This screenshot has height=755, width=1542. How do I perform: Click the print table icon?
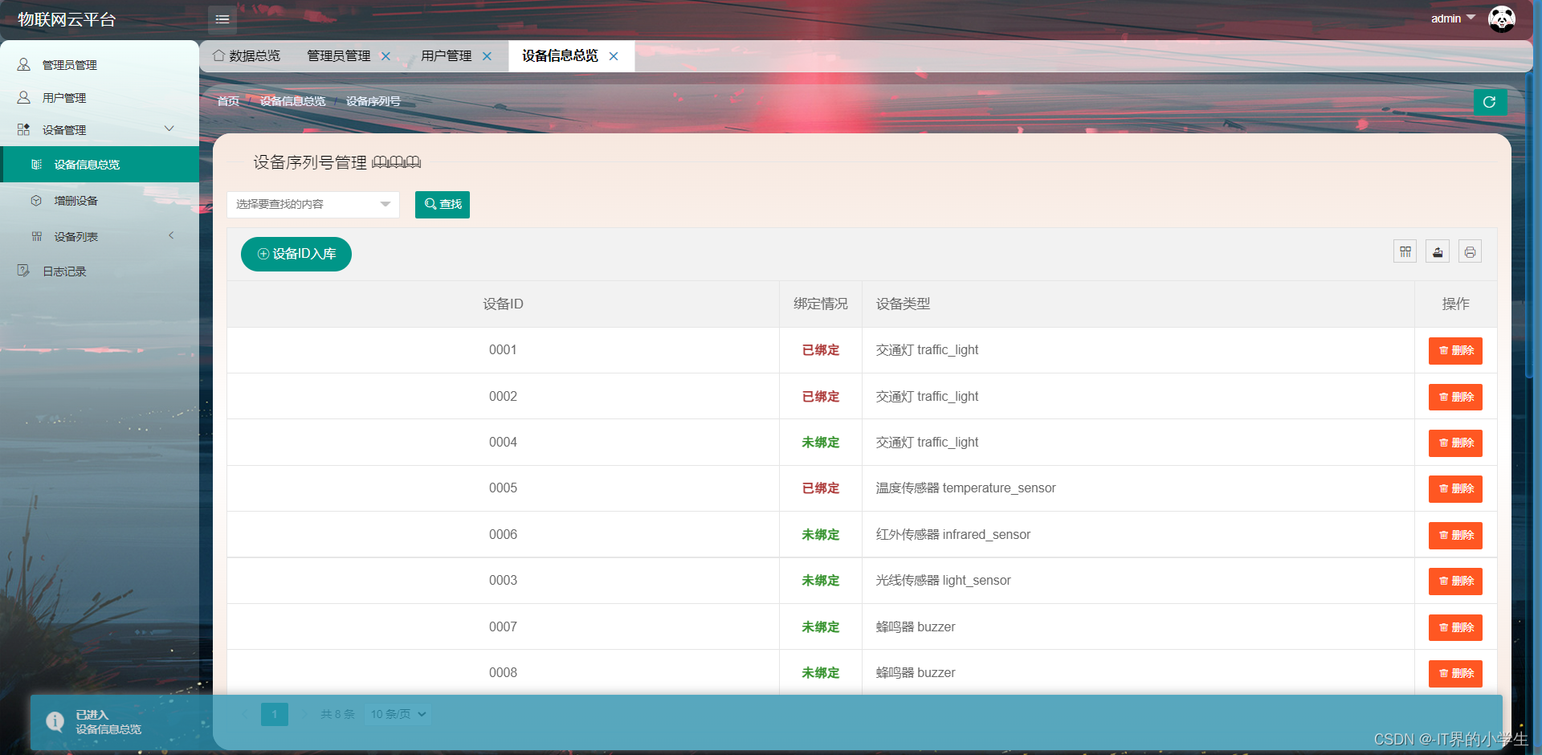[1470, 252]
